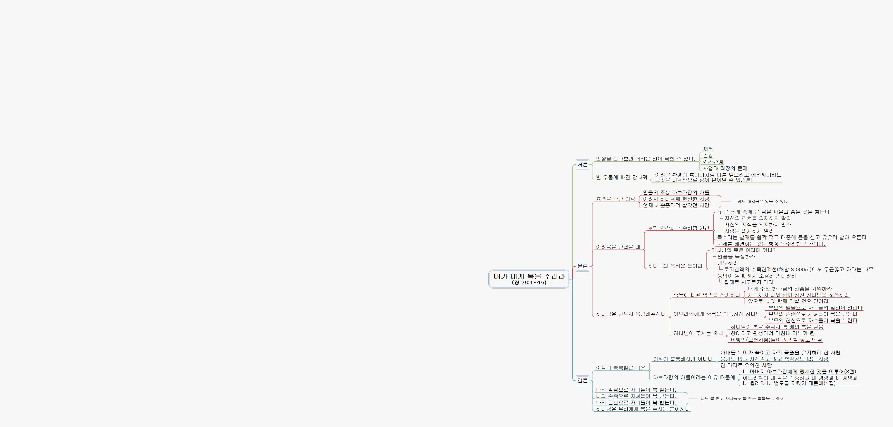The image size is (893, 427).
Task: Select the 결론 main topic box
Action: click(x=583, y=381)
